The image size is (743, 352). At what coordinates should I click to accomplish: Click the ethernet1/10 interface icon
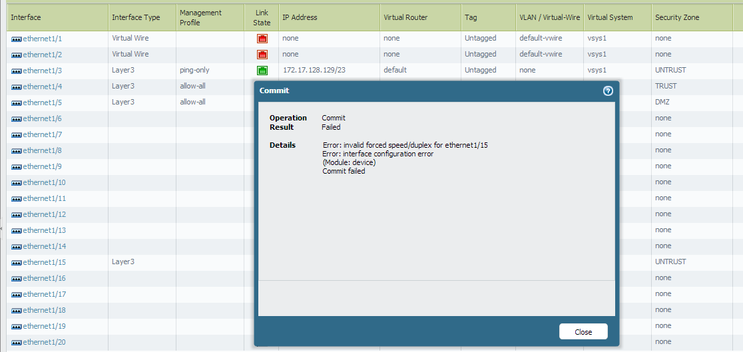(x=17, y=182)
